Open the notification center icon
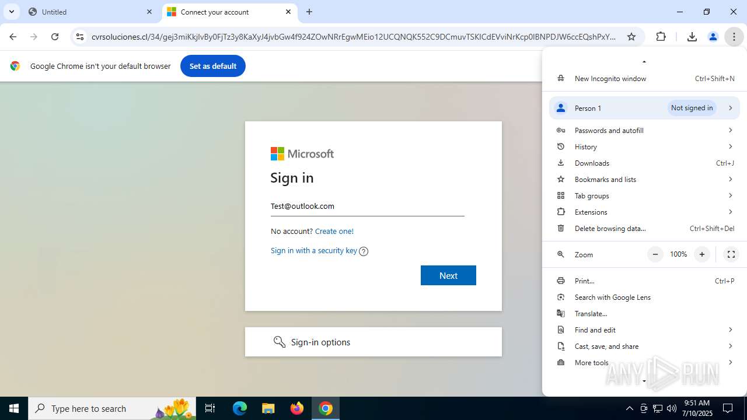Image resolution: width=747 pixels, height=420 pixels. point(728,408)
